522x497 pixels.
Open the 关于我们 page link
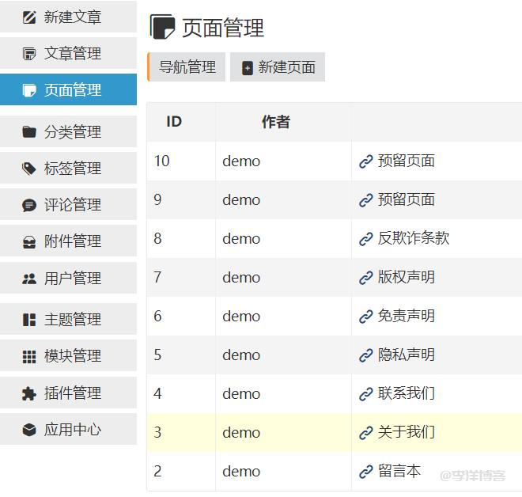pos(406,433)
